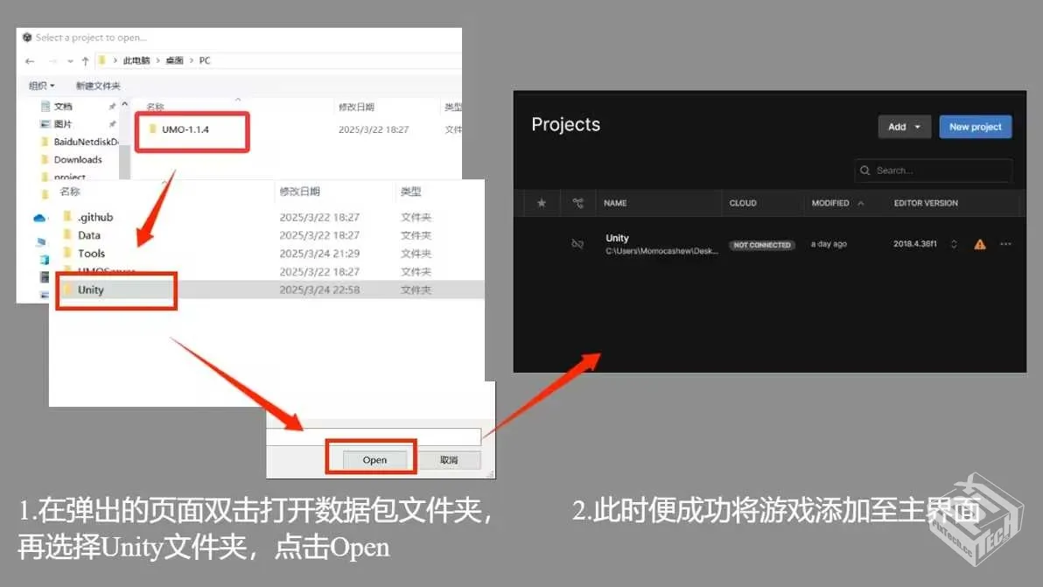The image size is (1043, 587).
Task: Click the search magnifier icon in Unity Hub
Action: [x=864, y=170]
